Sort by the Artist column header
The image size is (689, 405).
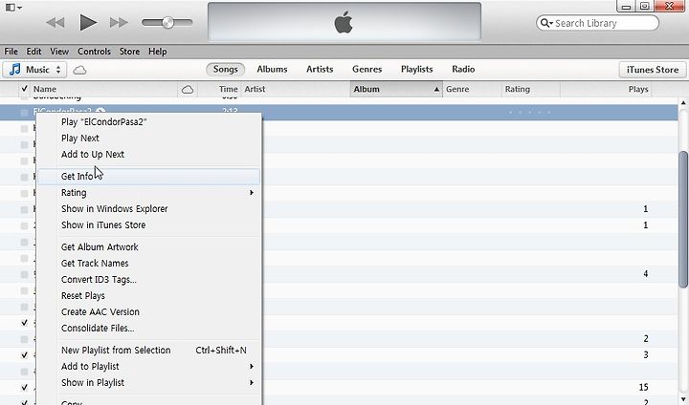(x=296, y=89)
